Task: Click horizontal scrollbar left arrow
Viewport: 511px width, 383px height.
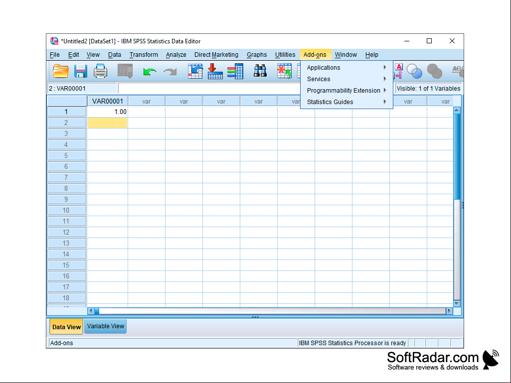Action: 91,311
